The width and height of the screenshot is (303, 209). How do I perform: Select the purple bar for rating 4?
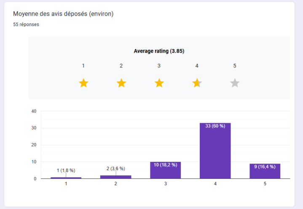pos(215,151)
